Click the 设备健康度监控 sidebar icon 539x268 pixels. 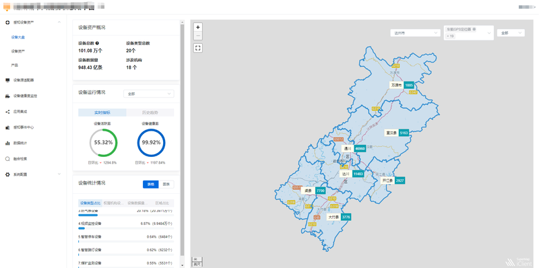(x=7, y=96)
